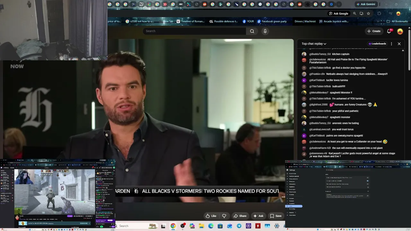Open File Explorer from the taskbar
This screenshot has width=411, height=231.
(x=201, y=226)
